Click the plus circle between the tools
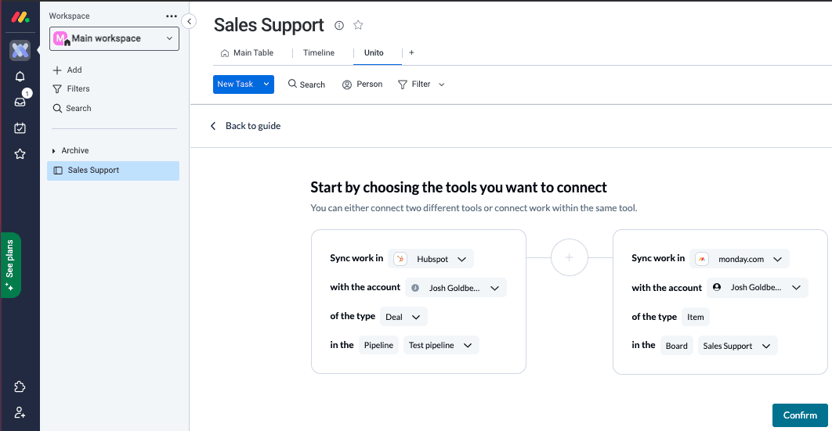Screen dimensions: 832x431 point(569,257)
